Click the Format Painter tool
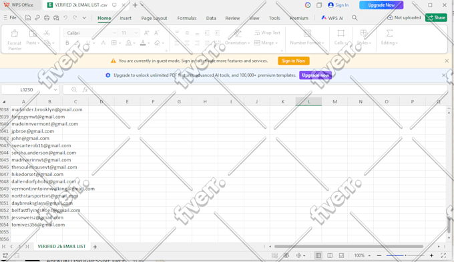Screen dimensions: 454x262 click(x=15, y=40)
